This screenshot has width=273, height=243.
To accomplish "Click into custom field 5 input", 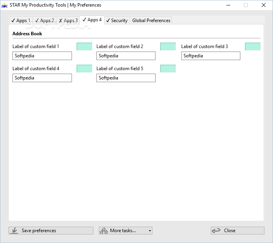I will (x=126, y=78).
